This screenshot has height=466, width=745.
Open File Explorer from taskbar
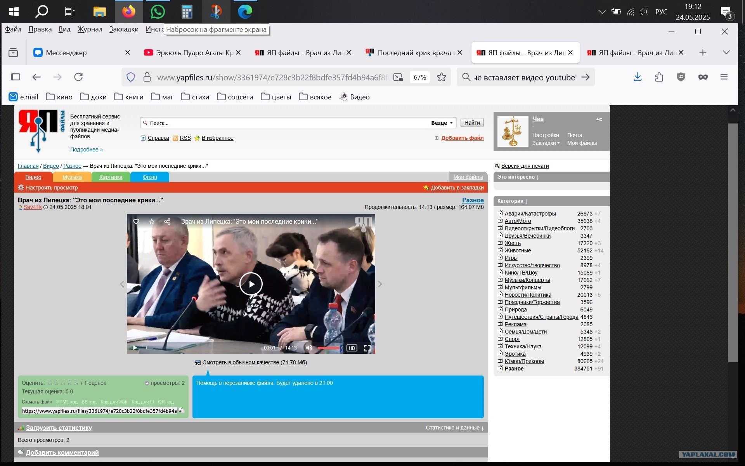coord(99,12)
